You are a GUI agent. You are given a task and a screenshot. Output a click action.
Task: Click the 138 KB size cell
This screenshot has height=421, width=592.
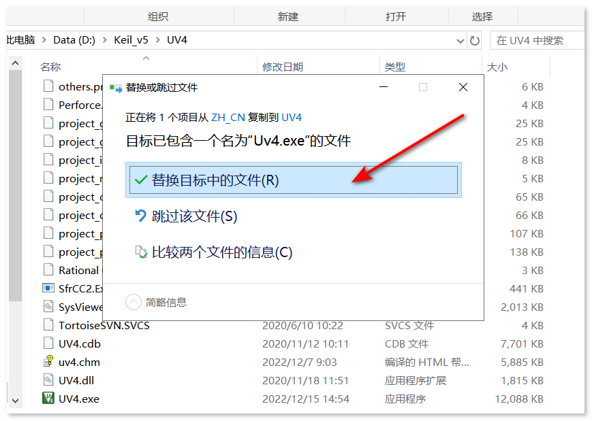(x=527, y=252)
